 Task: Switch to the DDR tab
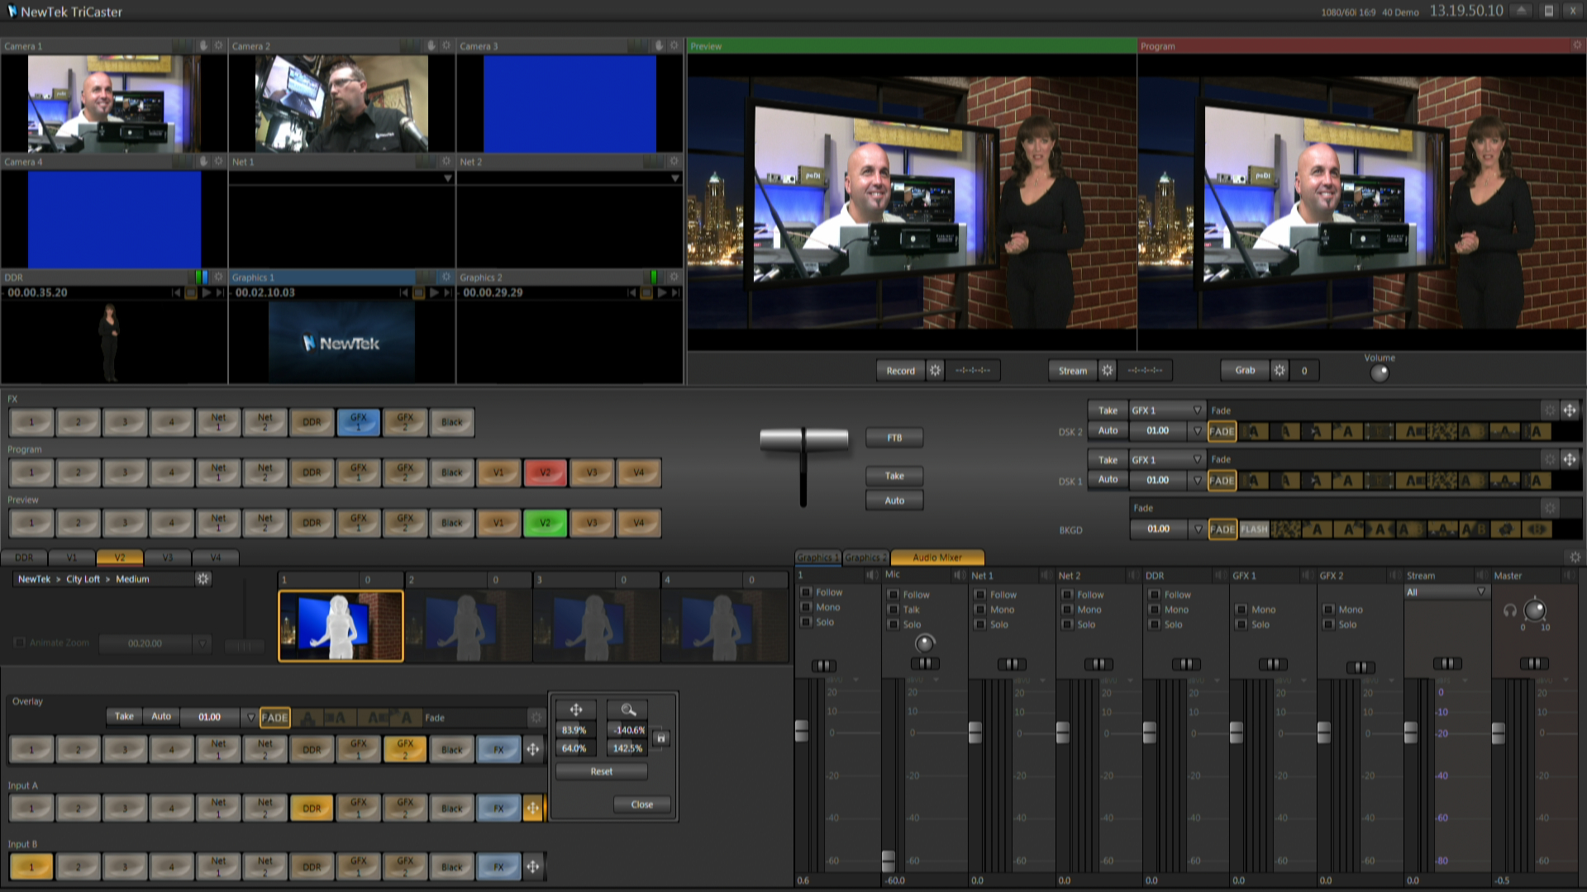(24, 557)
